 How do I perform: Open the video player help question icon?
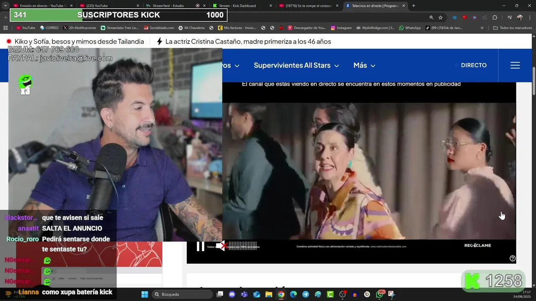coord(512,258)
